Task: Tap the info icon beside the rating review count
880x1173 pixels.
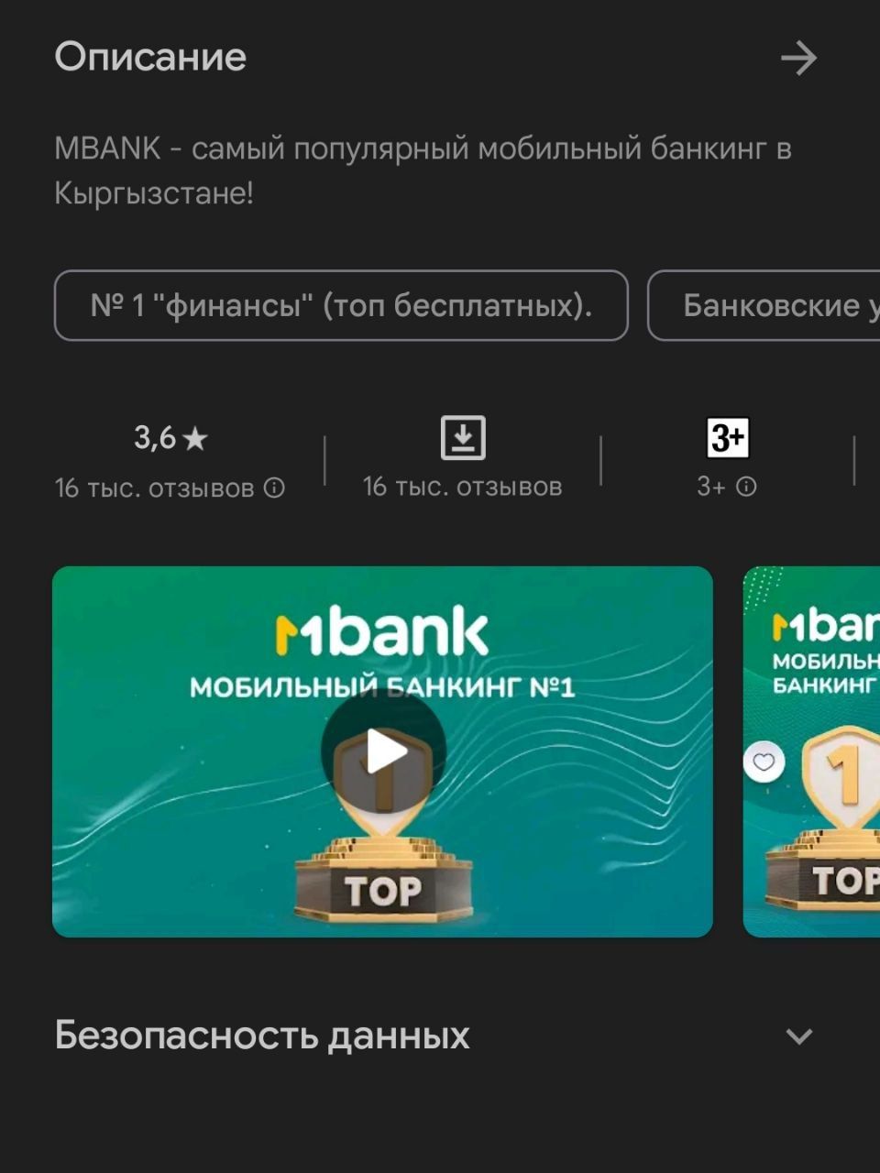Action: click(x=274, y=488)
